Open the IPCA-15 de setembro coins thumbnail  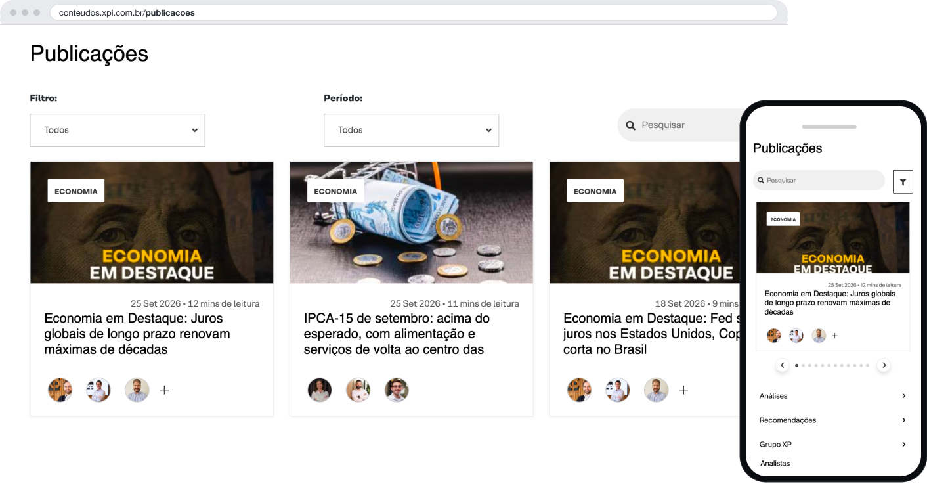(x=412, y=223)
